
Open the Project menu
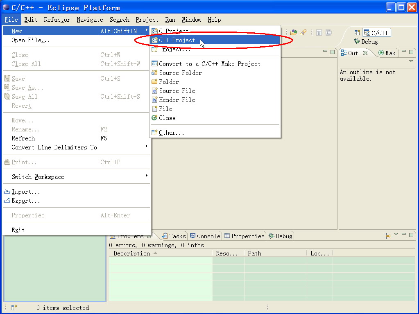coord(147,20)
